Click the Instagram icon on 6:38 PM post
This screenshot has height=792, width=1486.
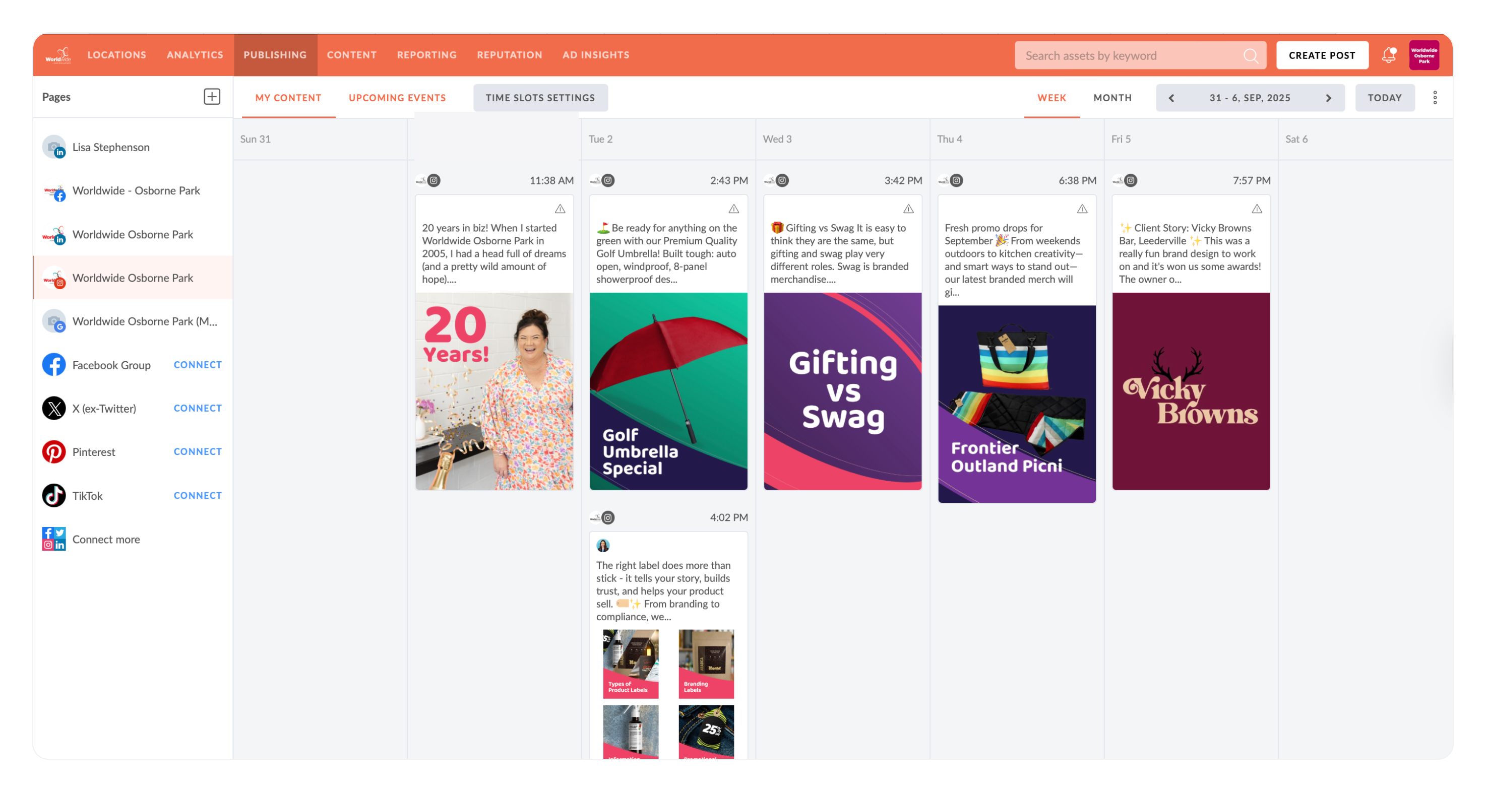click(956, 180)
